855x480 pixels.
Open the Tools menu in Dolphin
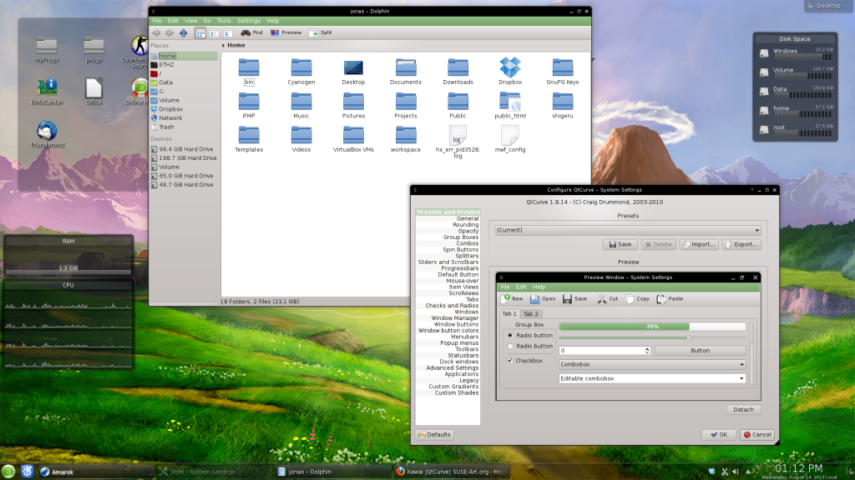[x=223, y=20]
